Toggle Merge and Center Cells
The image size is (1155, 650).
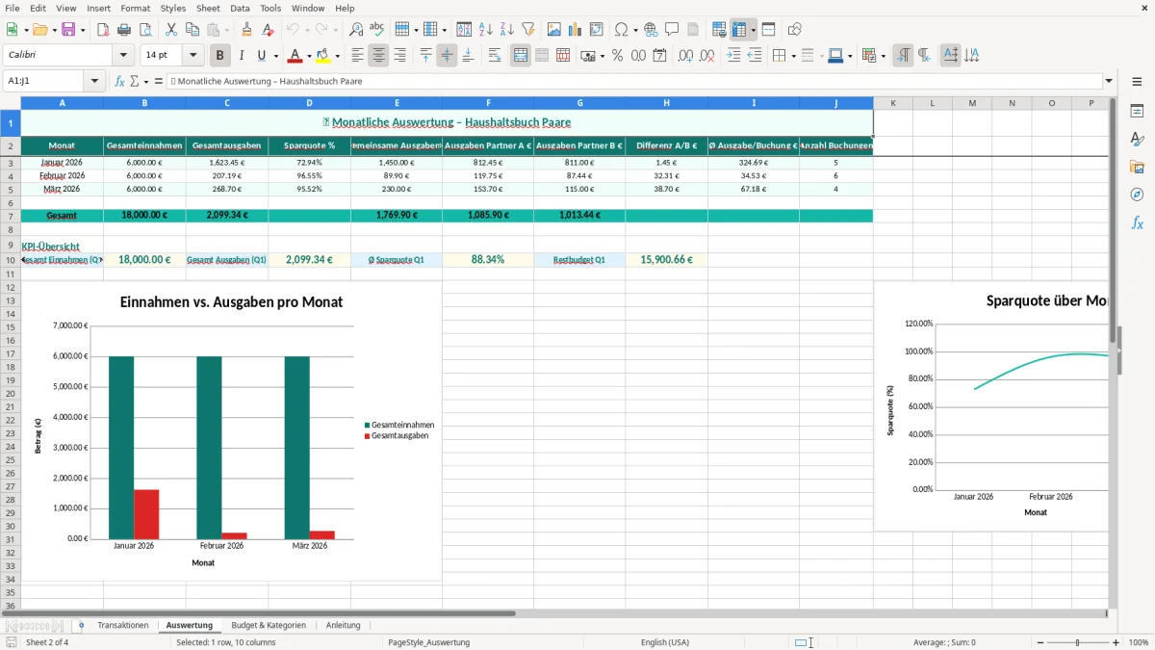[x=521, y=56]
